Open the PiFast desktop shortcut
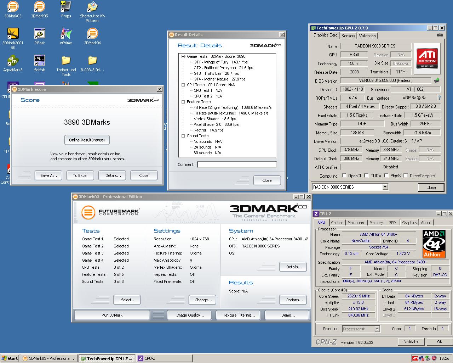 39,34
